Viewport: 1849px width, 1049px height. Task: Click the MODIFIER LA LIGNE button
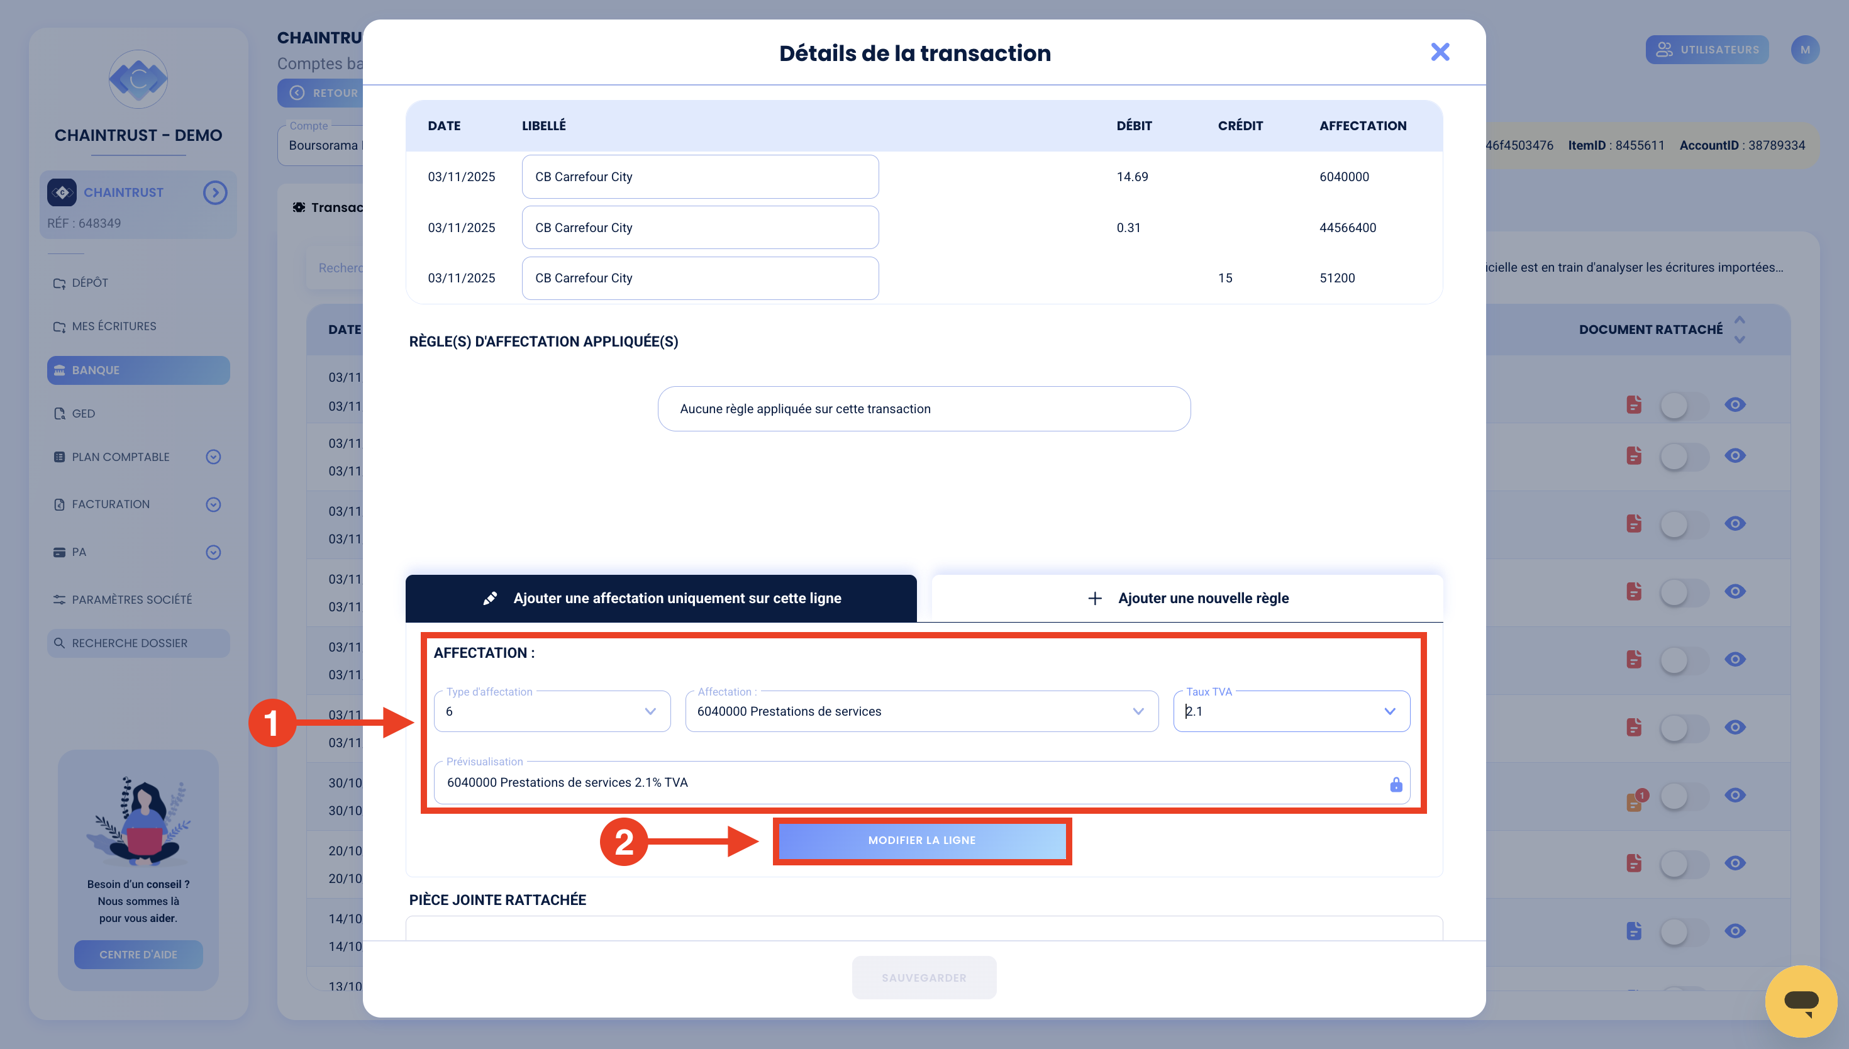pos(922,840)
